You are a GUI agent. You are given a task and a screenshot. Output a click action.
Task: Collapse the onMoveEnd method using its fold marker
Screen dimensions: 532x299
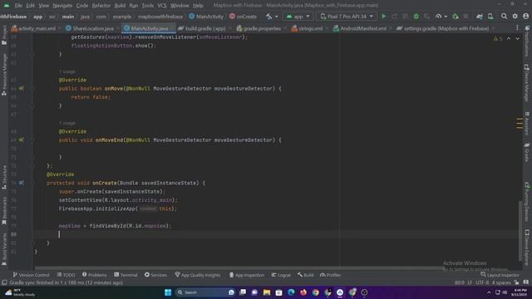32,140
